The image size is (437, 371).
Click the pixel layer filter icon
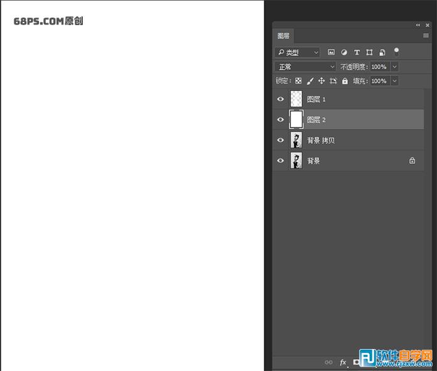(x=331, y=52)
